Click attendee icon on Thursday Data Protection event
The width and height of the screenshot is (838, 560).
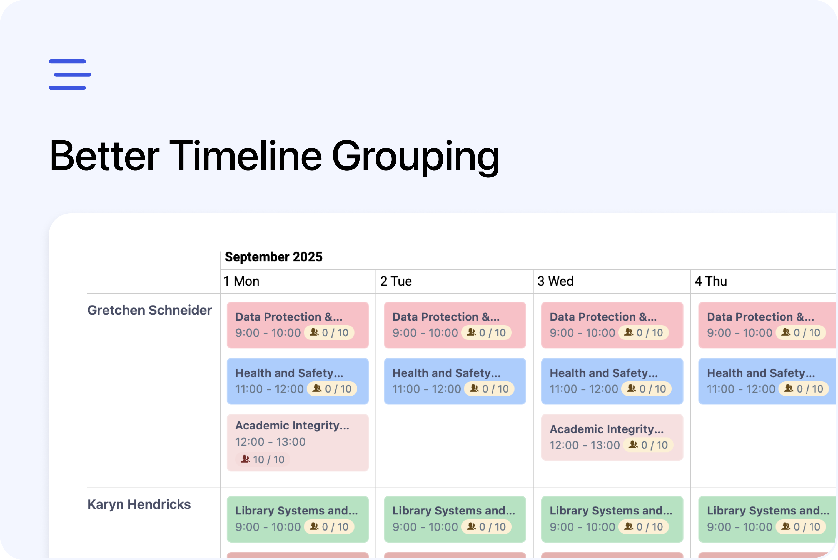(785, 332)
